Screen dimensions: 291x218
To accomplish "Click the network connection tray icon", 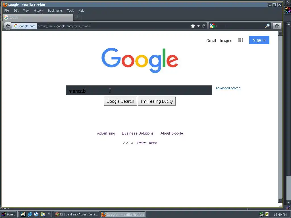I will (x=262, y=214).
